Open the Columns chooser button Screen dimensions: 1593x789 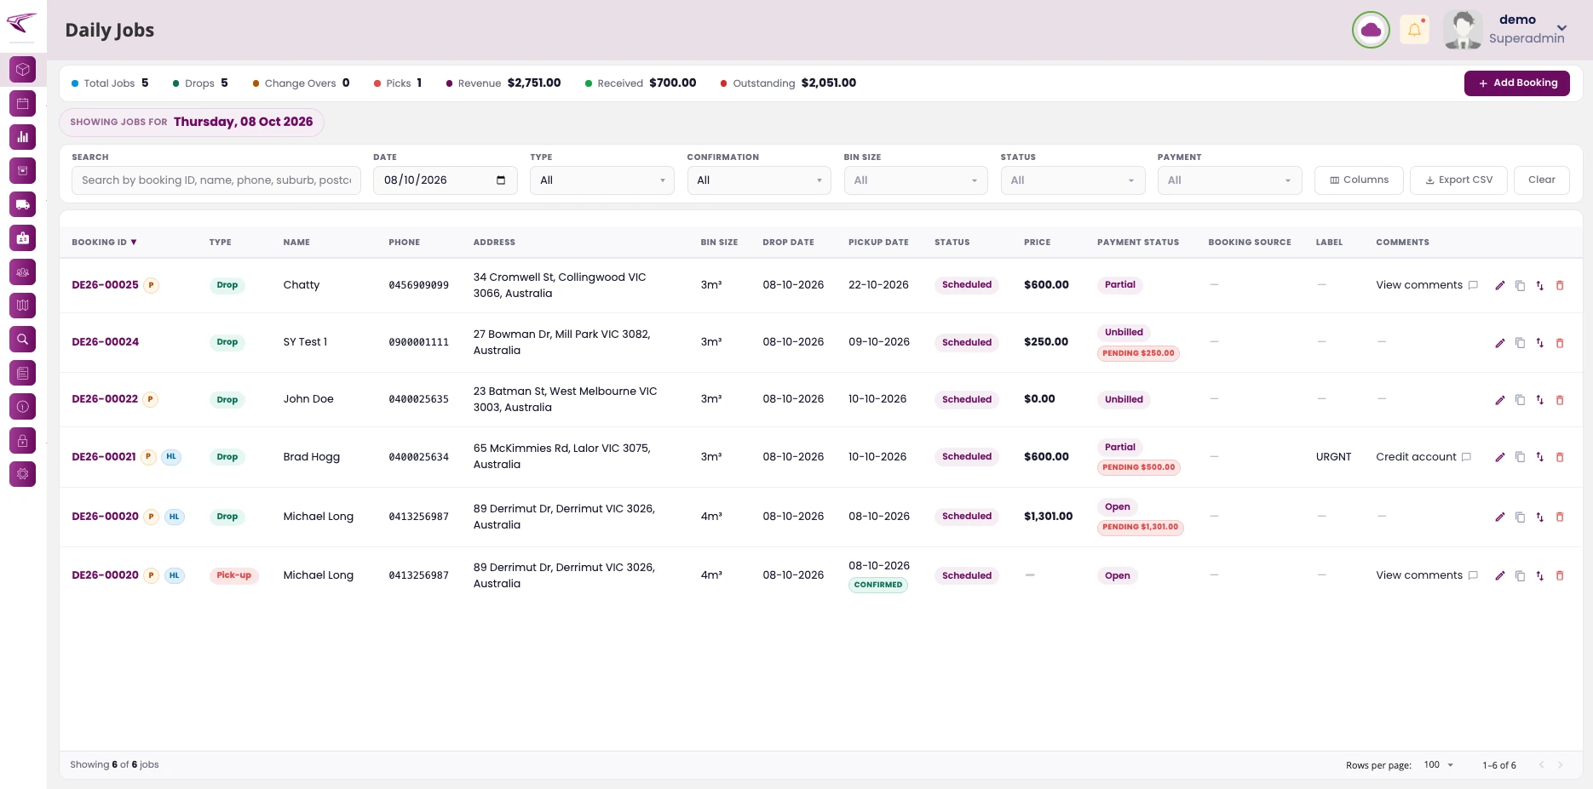pyautogui.click(x=1359, y=180)
